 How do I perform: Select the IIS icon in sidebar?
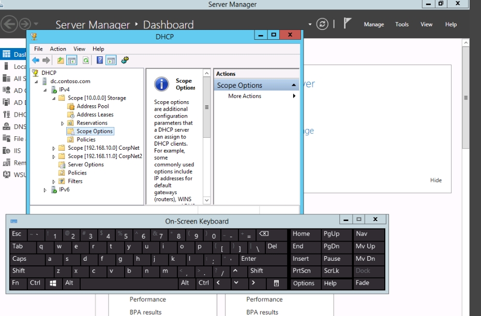[6, 150]
